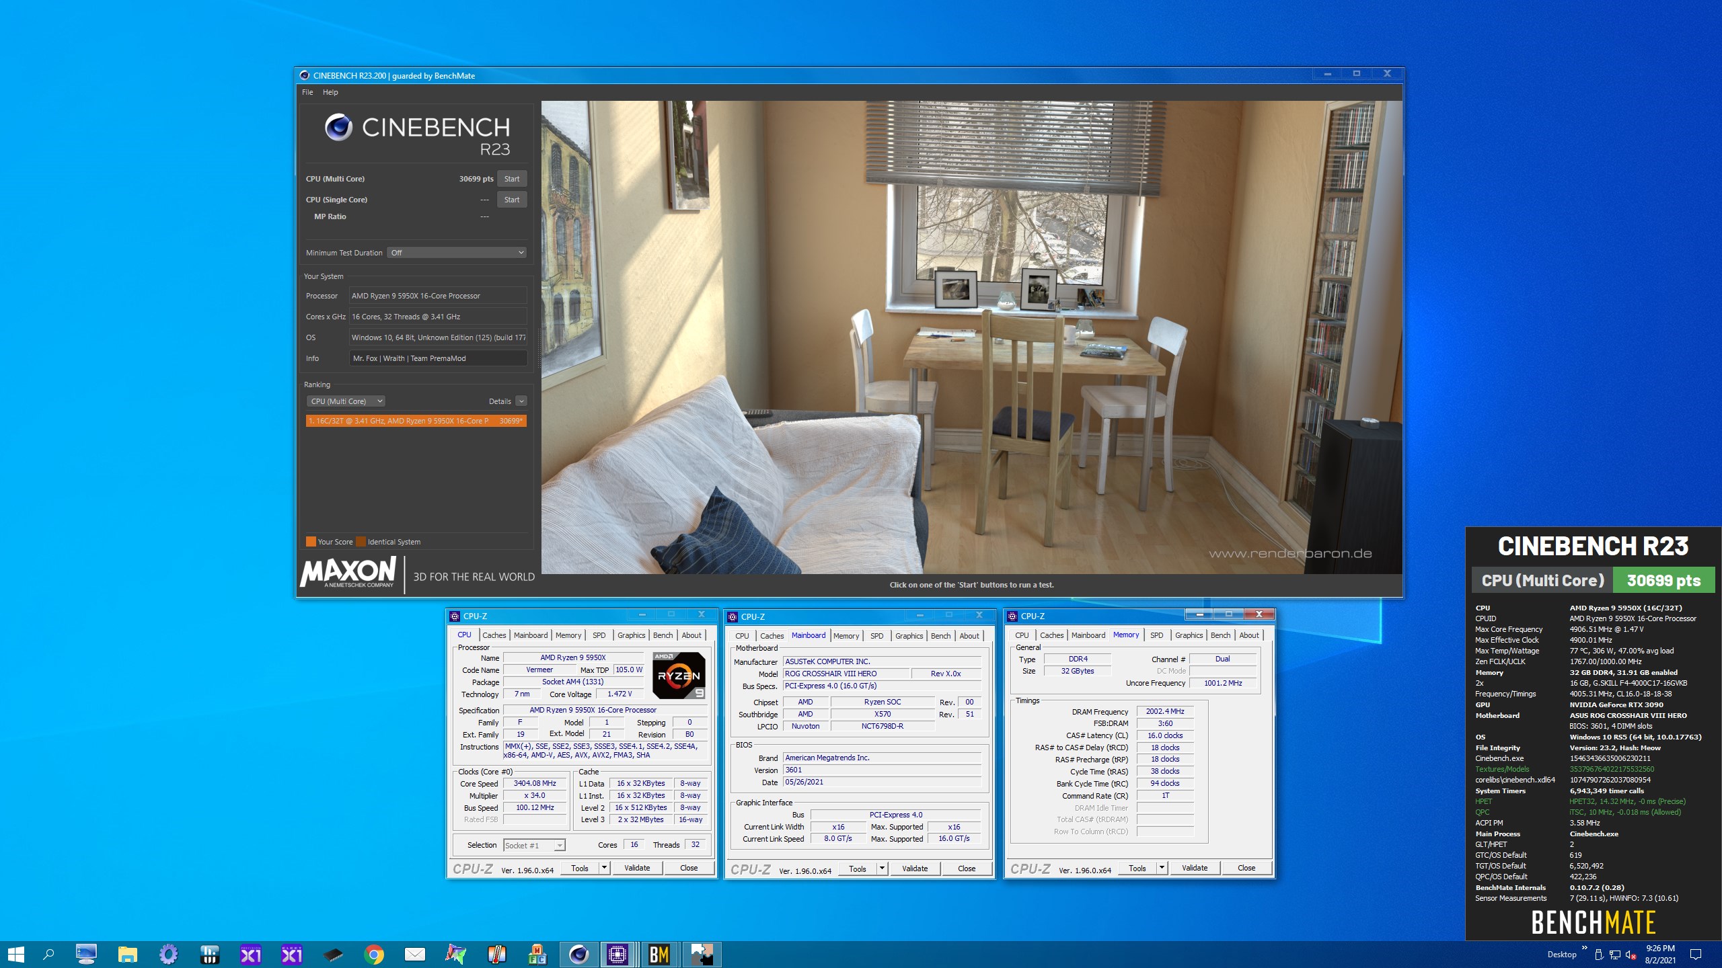Viewport: 1722px width, 968px height.
Task: Click Validate in the Mainboard CPU-Z window
Action: tap(914, 869)
